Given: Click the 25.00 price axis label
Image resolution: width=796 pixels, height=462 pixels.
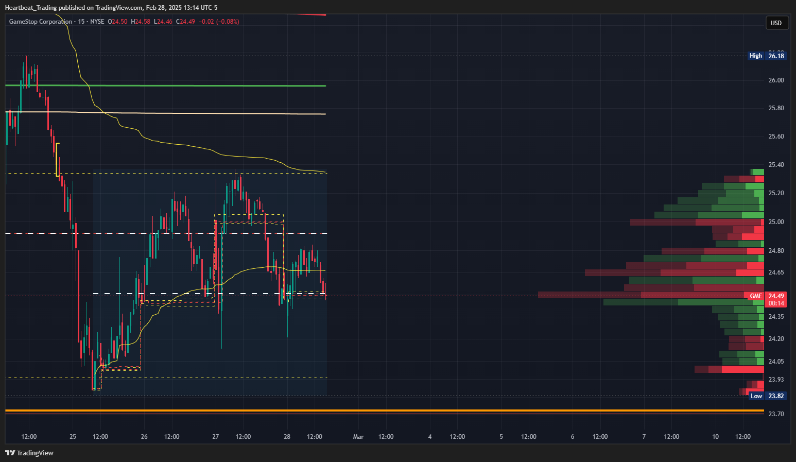Looking at the screenshot, I should coord(776,222).
